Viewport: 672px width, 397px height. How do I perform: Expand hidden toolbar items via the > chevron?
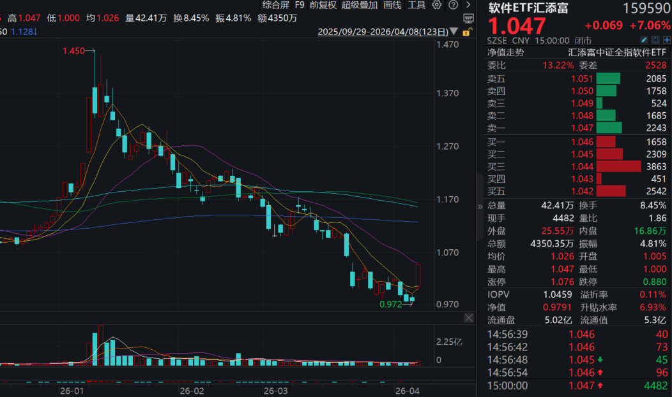469,5
